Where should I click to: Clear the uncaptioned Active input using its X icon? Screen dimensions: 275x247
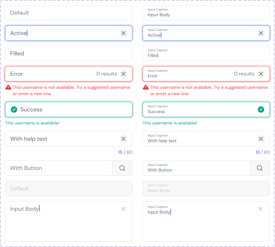pyautogui.click(x=123, y=33)
